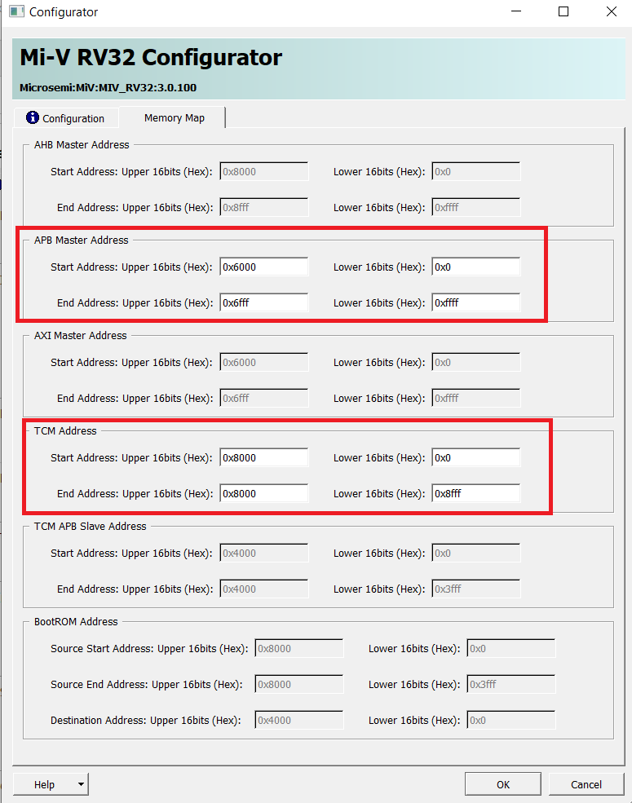Click TCM start address upper 16bits field
This screenshot has height=803, width=632.
[x=263, y=458]
